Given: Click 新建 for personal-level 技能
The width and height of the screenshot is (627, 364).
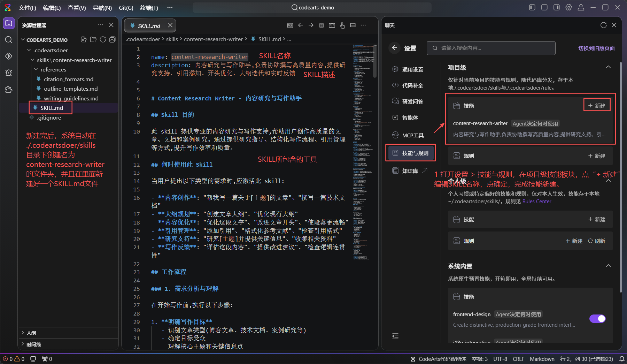Looking at the screenshot, I should pyautogui.click(x=597, y=219).
